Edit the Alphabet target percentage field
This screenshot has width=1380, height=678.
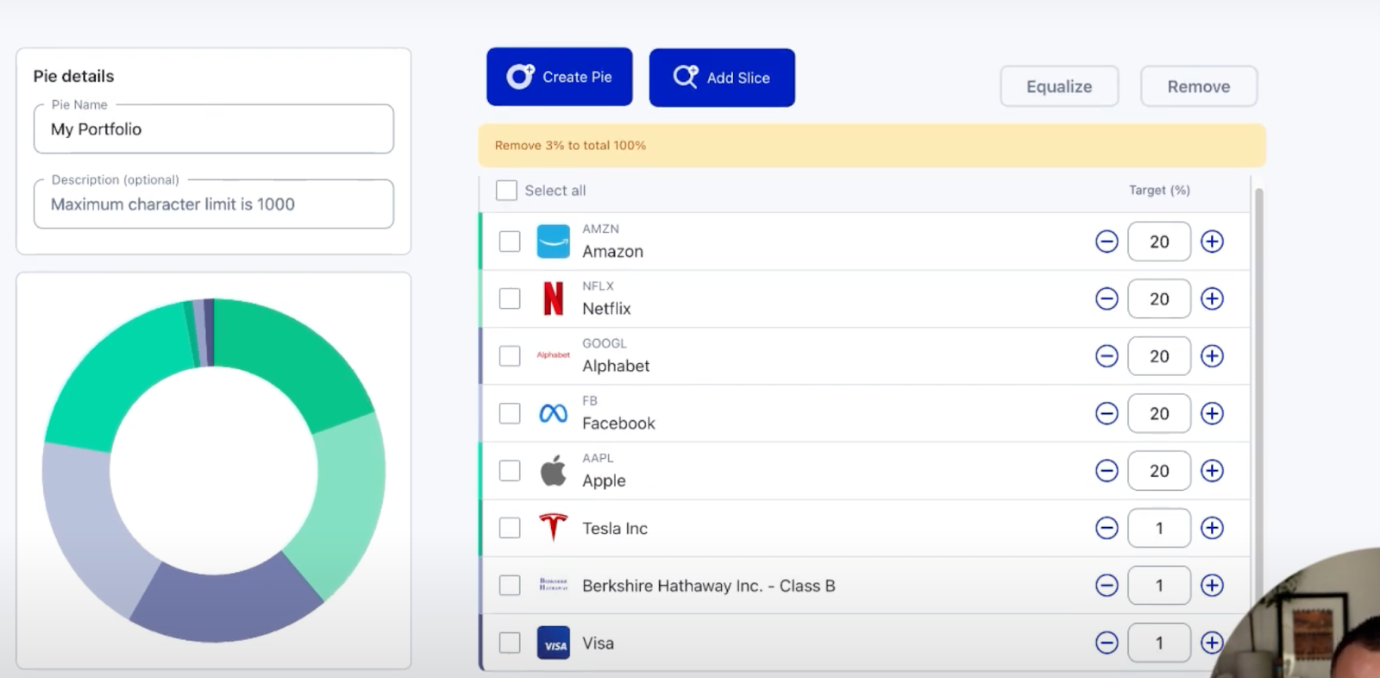1159,355
